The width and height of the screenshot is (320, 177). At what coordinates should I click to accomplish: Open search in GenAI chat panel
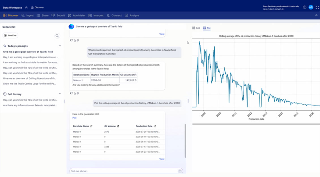coord(57,36)
